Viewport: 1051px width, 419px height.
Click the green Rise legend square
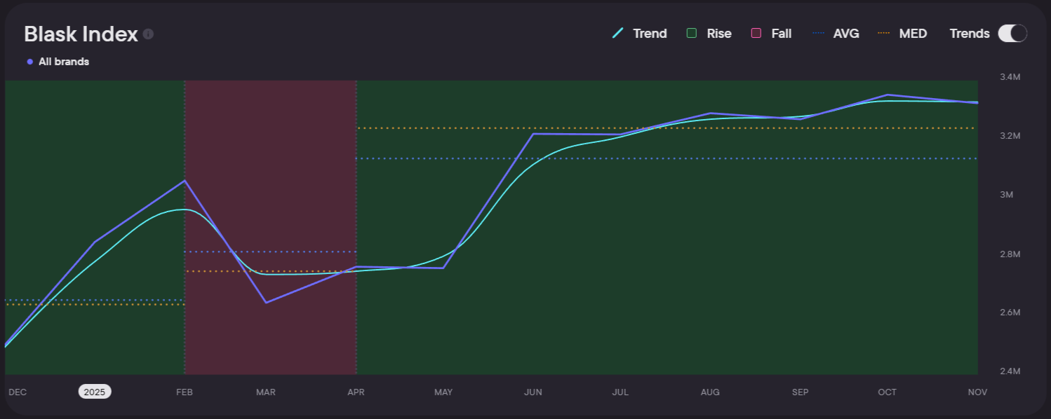pyautogui.click(x=692, y=34)
